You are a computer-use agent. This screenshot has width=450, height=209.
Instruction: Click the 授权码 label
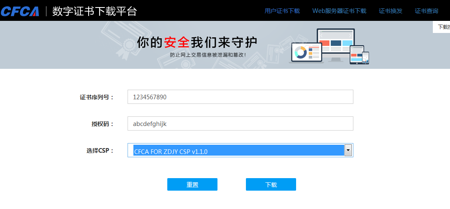click(102, 123)
